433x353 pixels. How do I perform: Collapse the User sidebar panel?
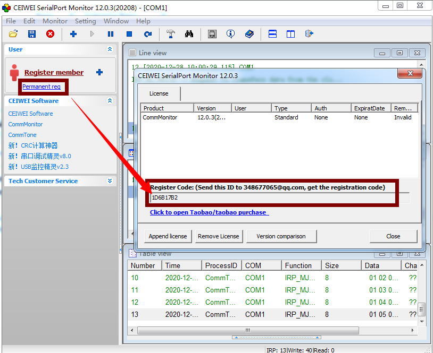[110, 49]
